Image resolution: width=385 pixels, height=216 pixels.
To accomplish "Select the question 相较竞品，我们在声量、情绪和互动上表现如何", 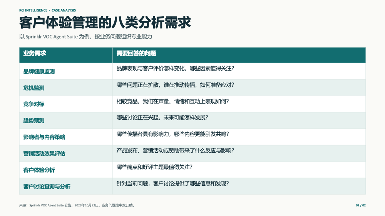I will [x=172, y=101].
